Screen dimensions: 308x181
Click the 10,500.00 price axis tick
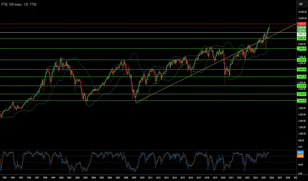point(302,12)
